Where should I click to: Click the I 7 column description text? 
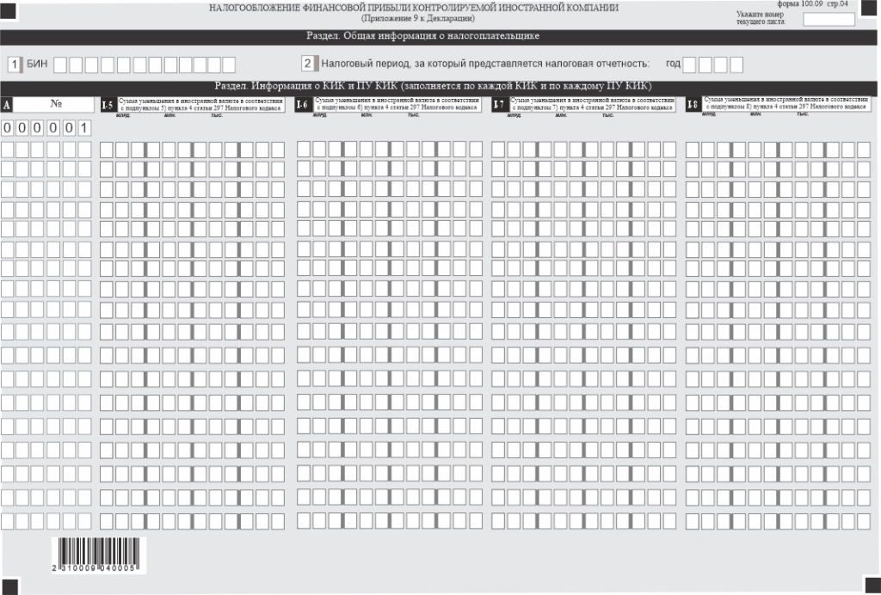[x=592, y=104]
